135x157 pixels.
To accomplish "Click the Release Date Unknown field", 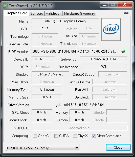I will tap(45, 44).
